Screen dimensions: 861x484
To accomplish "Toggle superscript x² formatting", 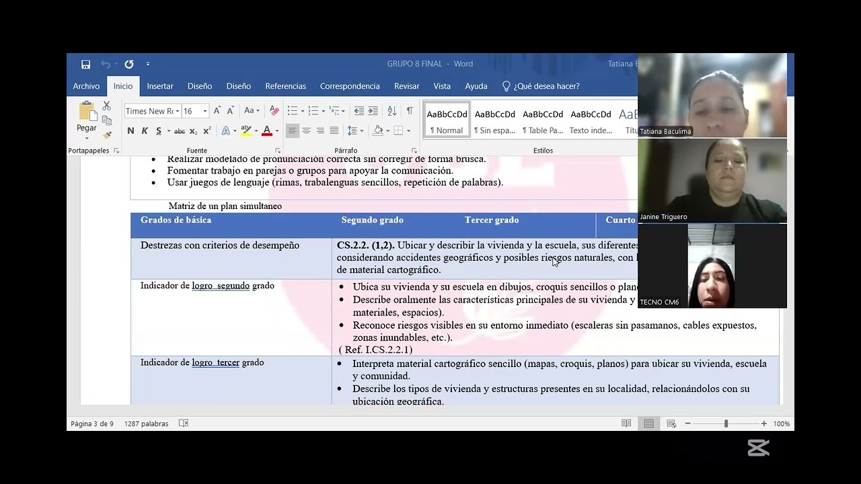I will point(207,131).
